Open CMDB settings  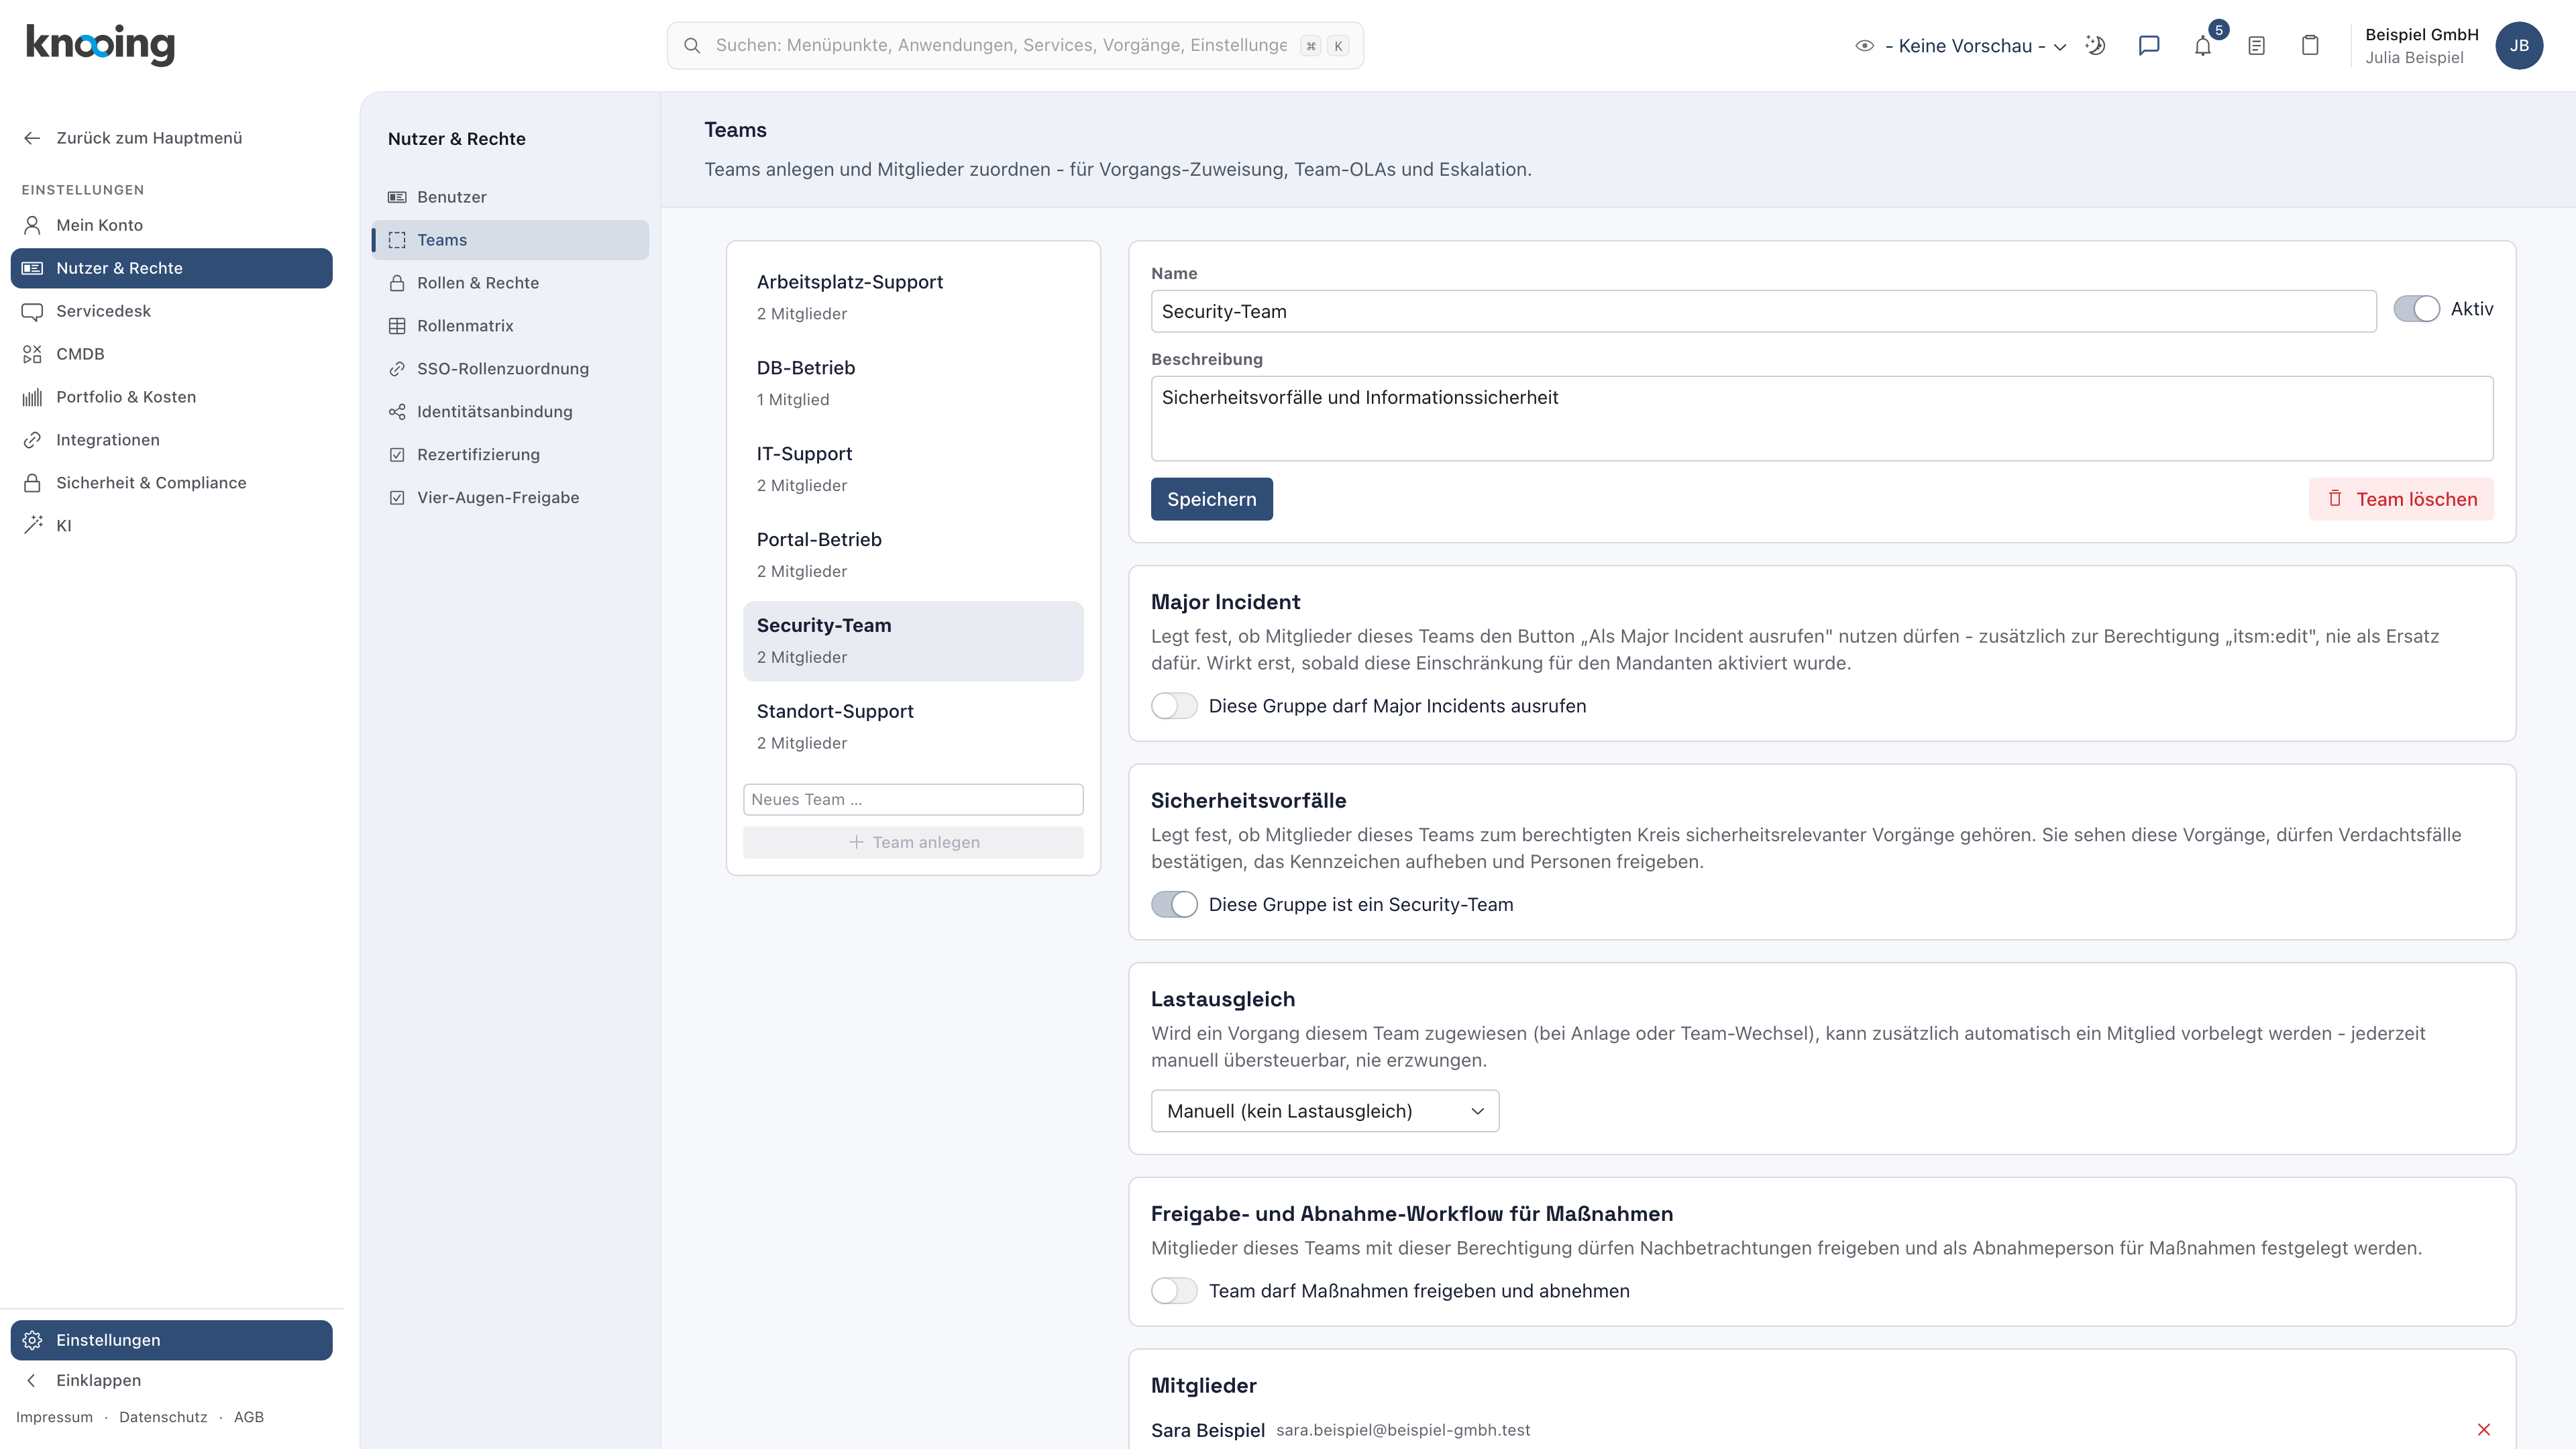pyautogui.click(x=171, y=354)
